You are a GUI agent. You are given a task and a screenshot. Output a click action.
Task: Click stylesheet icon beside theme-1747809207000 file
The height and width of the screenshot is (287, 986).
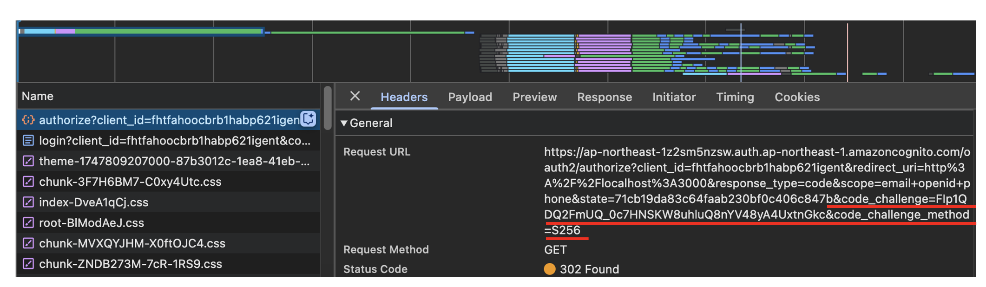click(x=28, y=161)
